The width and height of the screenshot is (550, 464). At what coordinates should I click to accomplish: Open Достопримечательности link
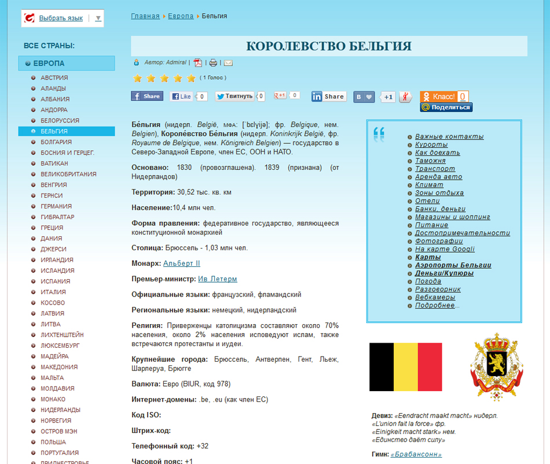tap(463, 233)
